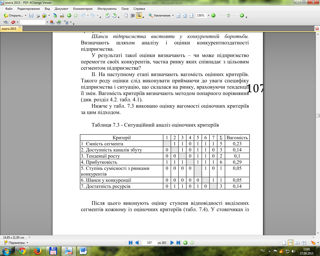
Task: Click Find Previous binoculars icon
Action: coord(52,22)
